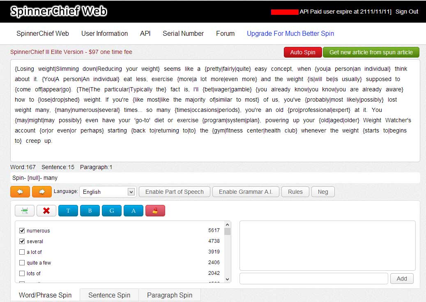Check the 'a lot of' synonym
Viewport: 426px width, 302px height.
coord(22,252)
